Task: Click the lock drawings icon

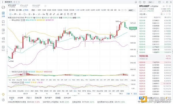Action: click(x=65, y=14)
